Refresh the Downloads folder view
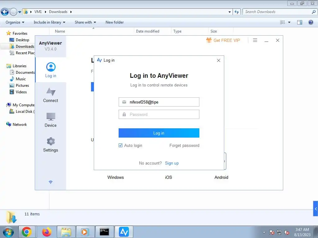Image resolution: width=318 pixels, height=238 pixels. coord(237,12)
